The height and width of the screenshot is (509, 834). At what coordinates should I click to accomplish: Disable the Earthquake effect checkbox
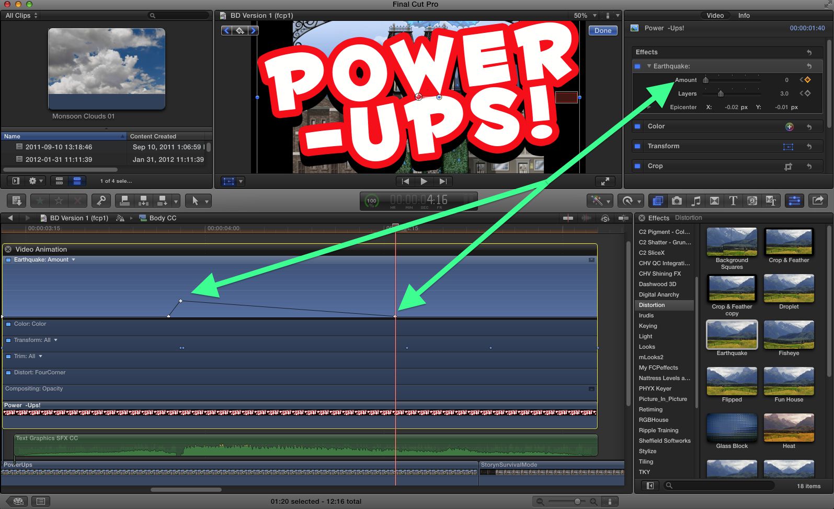(x=637, y=66)
